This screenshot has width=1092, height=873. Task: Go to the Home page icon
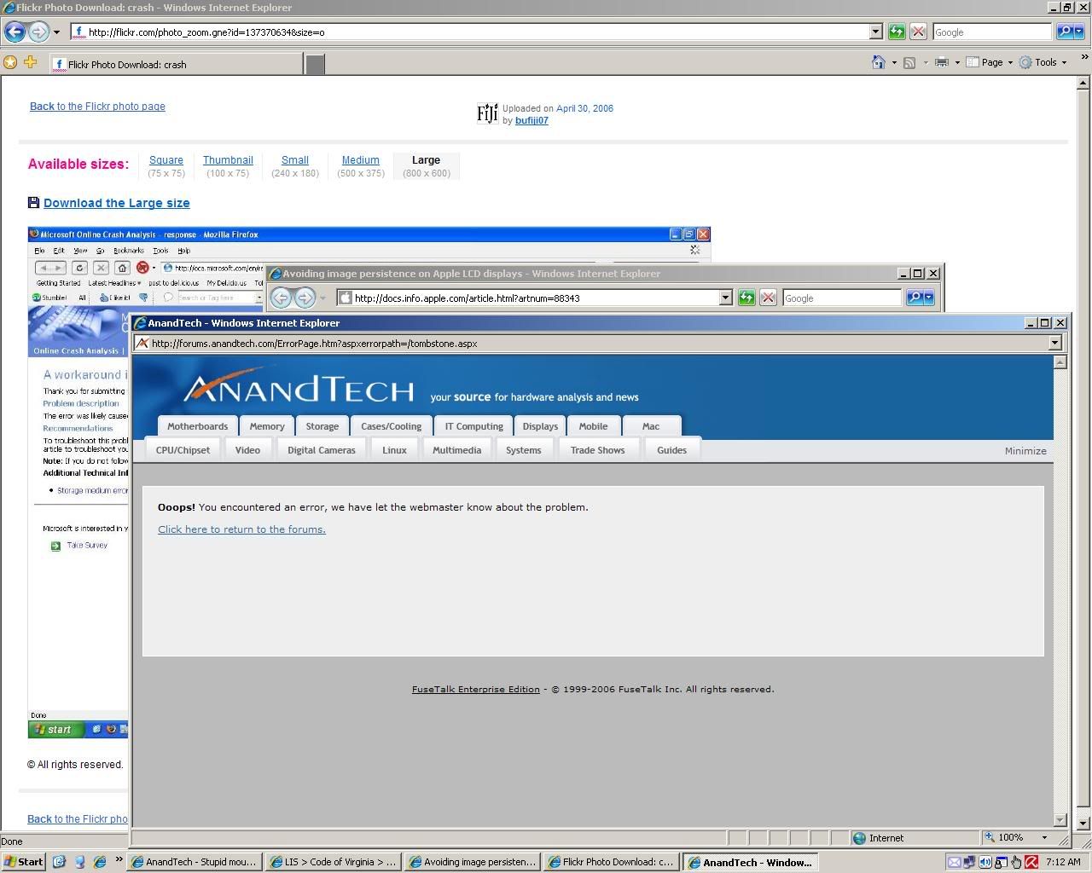(878, 62)
